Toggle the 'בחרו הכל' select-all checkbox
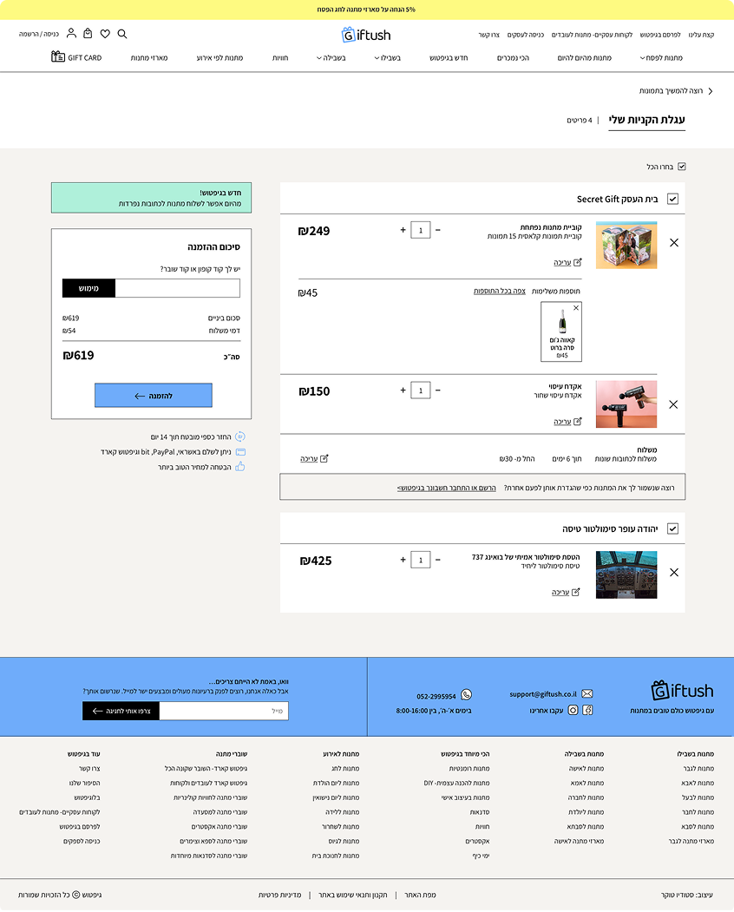734x912 pixels. tap(681, 167)
